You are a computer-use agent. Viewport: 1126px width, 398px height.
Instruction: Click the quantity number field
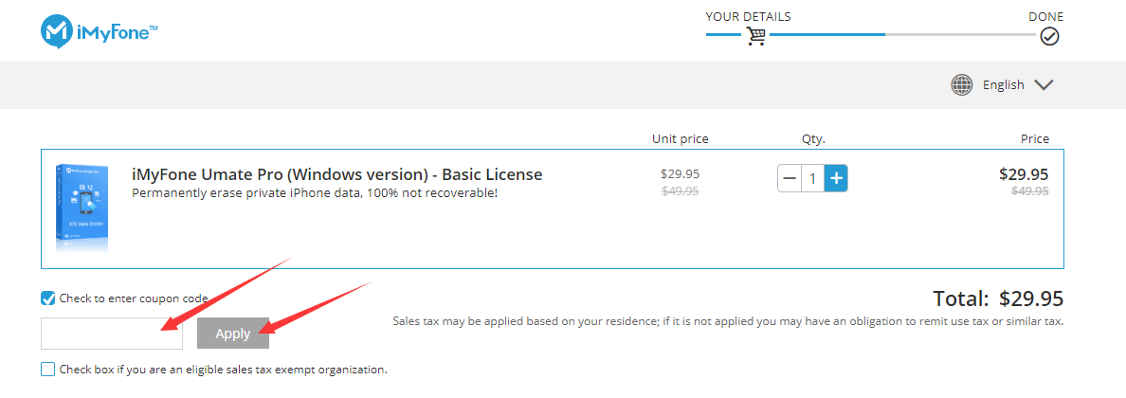click(813, 178)
